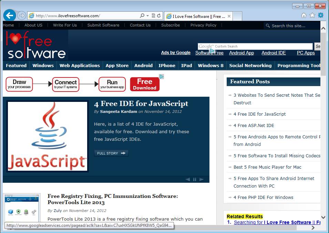
Task: Select the IPad category
Action: 186,66
